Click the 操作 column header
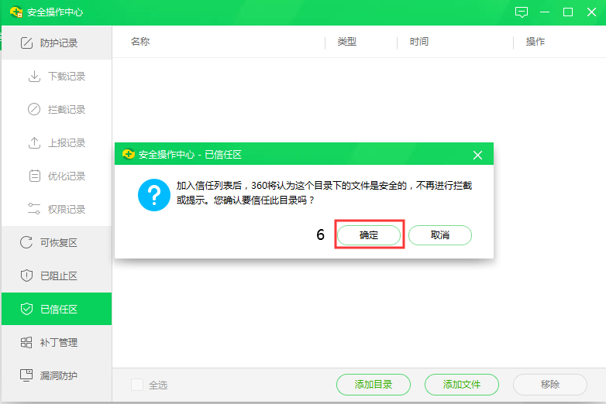Image resolution: width=606 pixels, height=404 pixels. [x=535, y=42]
